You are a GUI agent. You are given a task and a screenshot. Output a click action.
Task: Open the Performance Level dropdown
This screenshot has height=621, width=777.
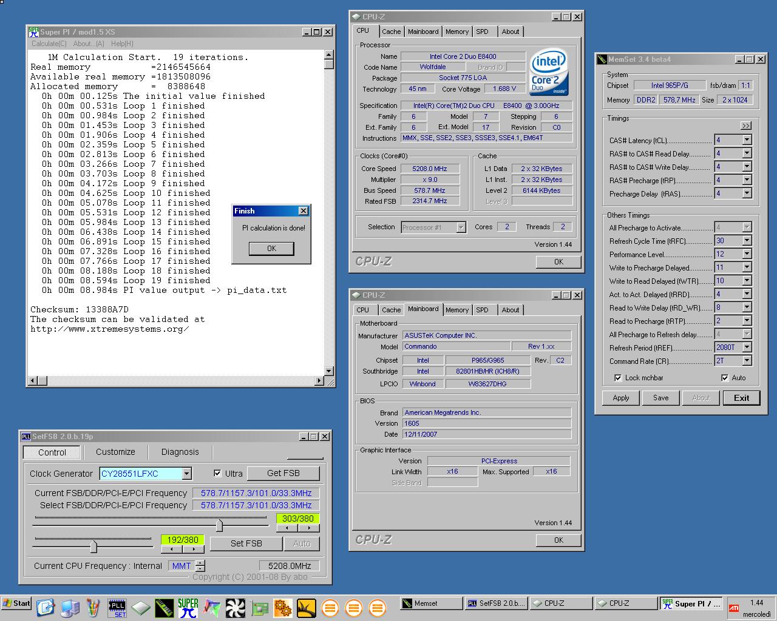[x=747, y=254]
